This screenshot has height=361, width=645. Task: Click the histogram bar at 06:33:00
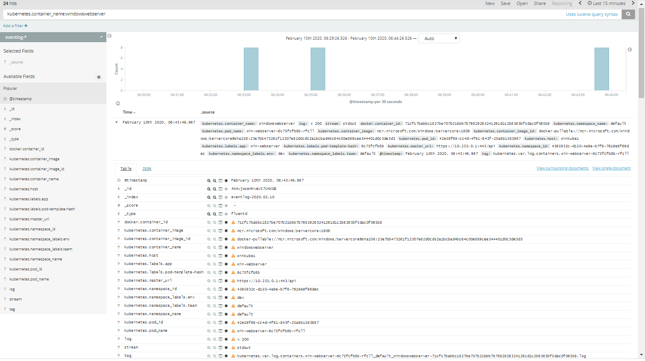click(251, 69)
